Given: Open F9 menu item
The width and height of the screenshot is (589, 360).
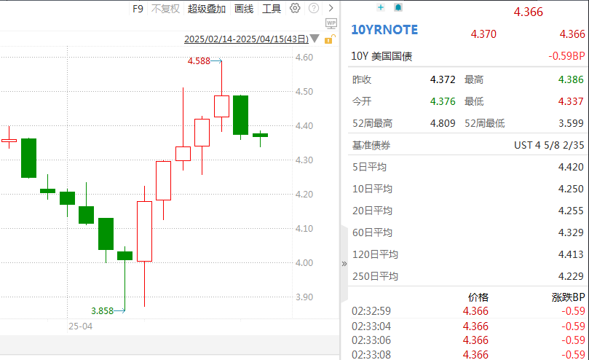Looking at the screenshot, I should [x=138, y=9].
